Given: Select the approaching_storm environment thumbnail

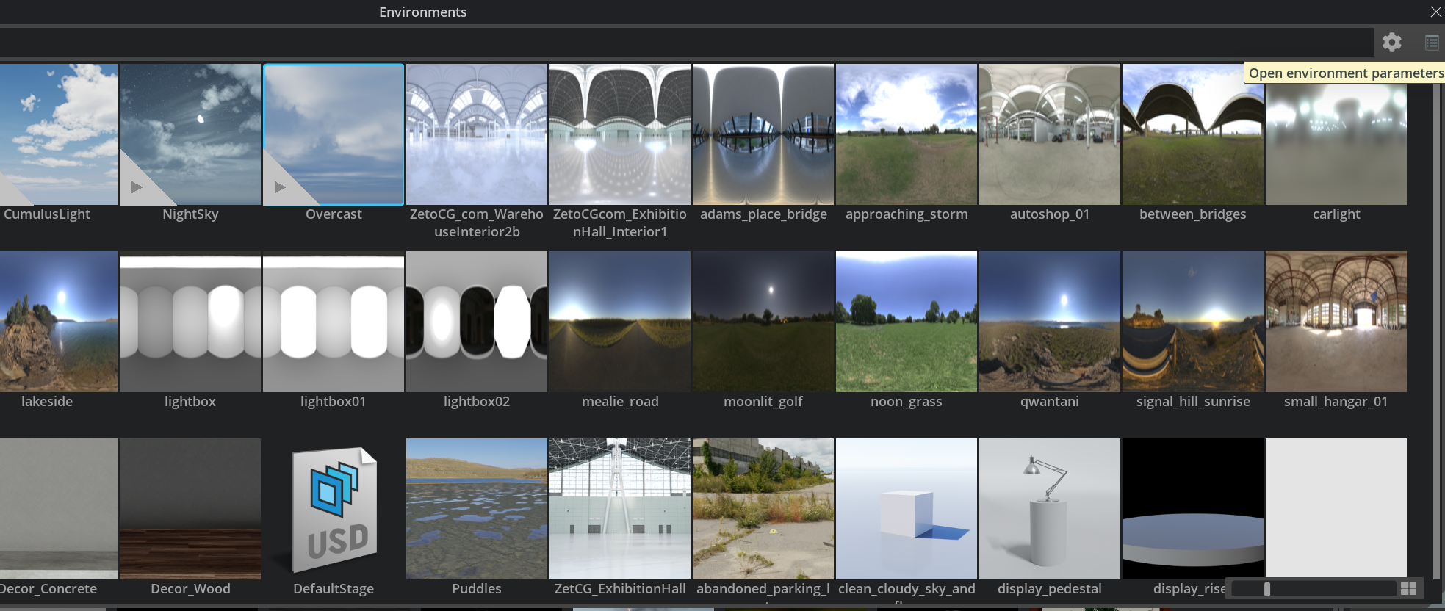Looking at the screenshot, I should 906,134.
